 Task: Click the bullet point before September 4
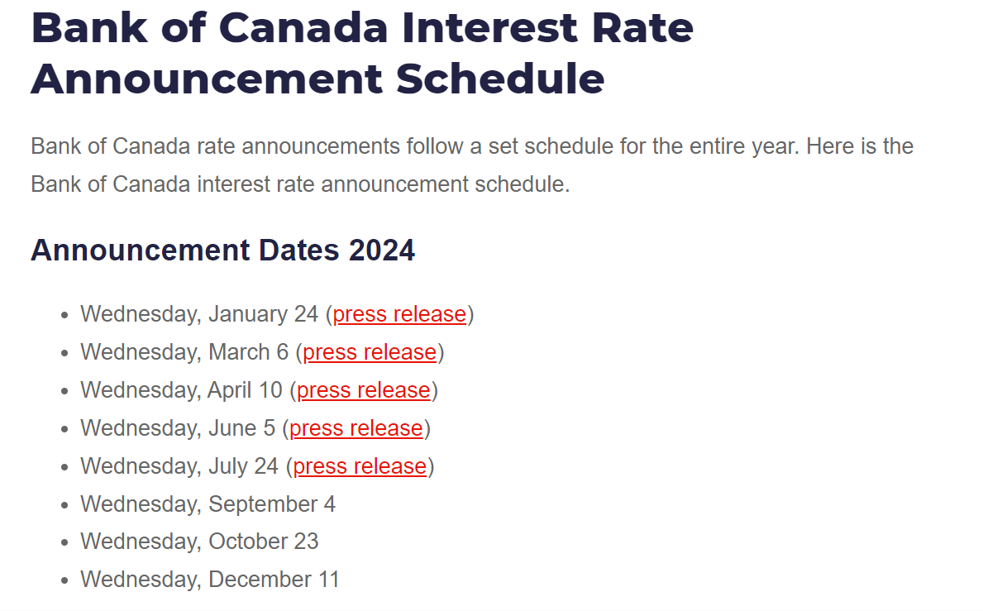[x=65, y=506]
